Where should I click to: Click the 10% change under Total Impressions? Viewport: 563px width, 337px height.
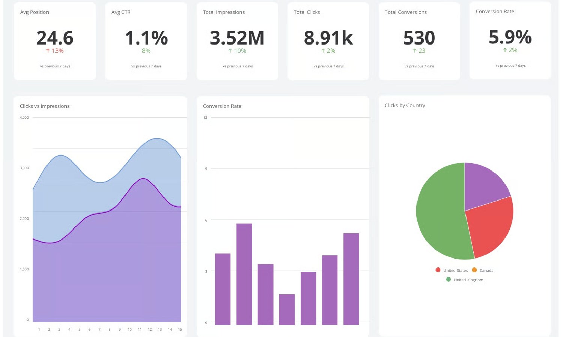(240, 51)
